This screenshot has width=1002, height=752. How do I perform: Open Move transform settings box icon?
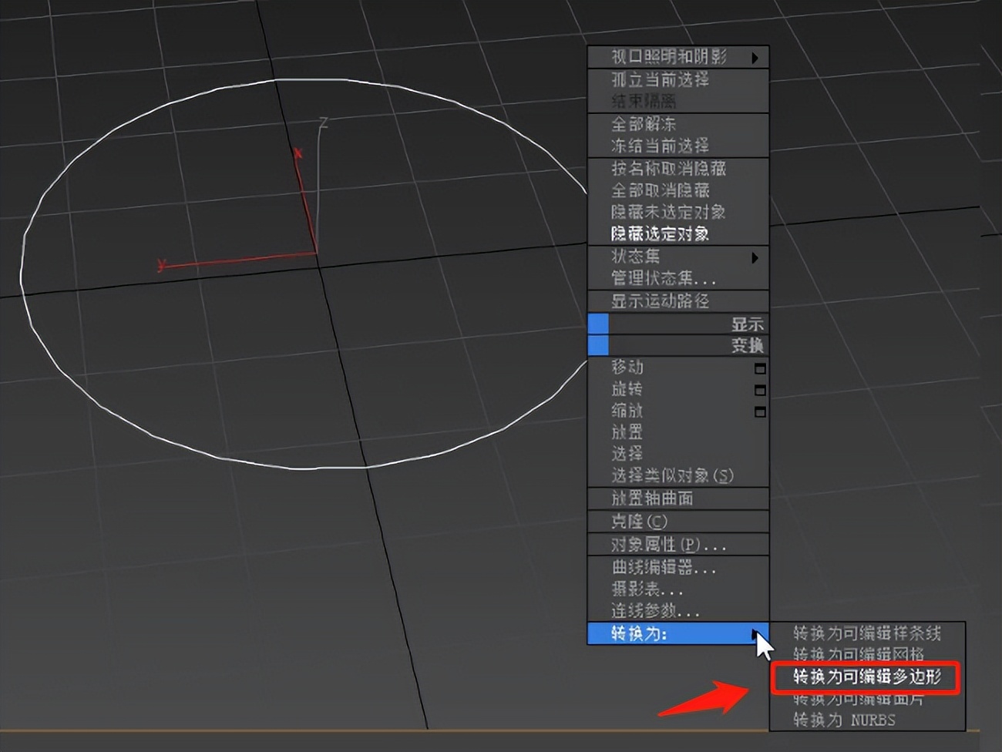tap(759, 368)
